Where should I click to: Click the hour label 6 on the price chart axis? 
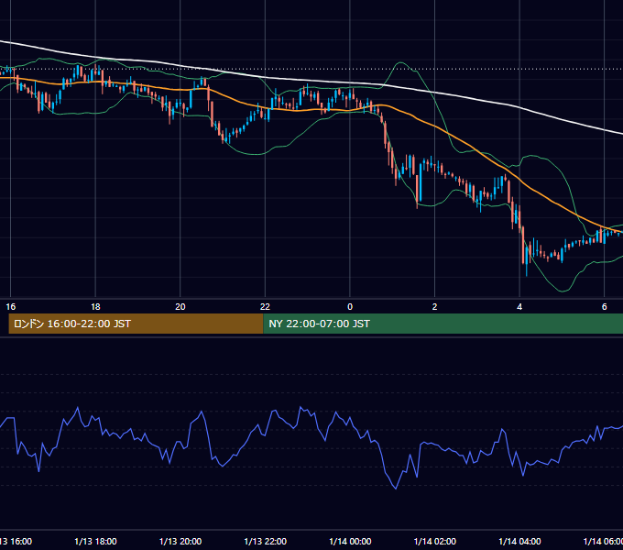tap(605, 307)
